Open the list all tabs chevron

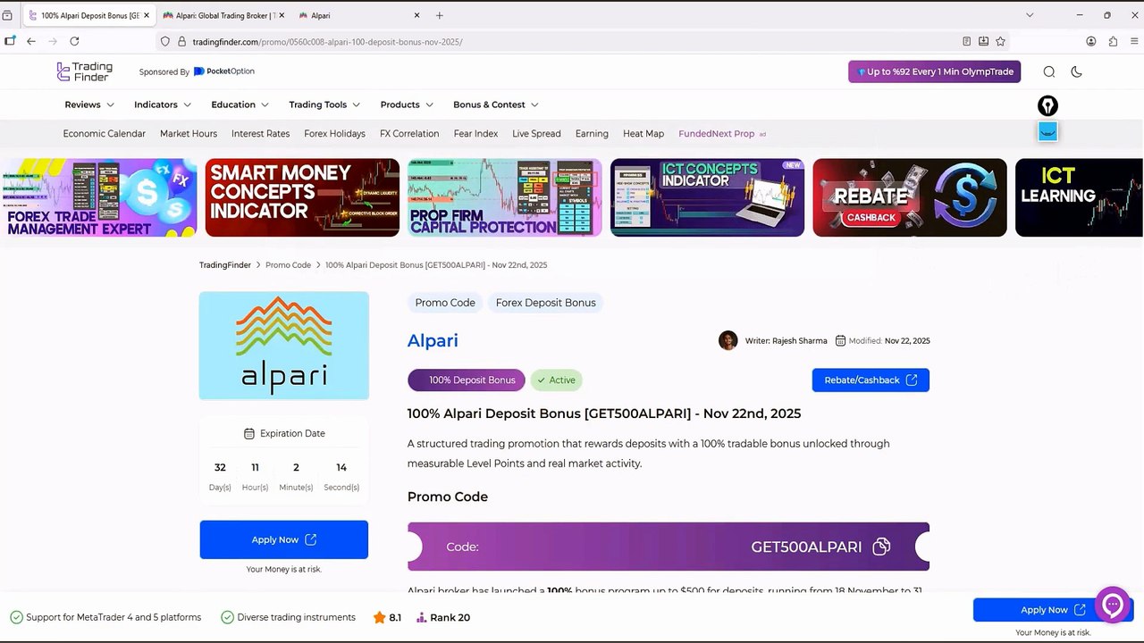[x=1030, y=15]
